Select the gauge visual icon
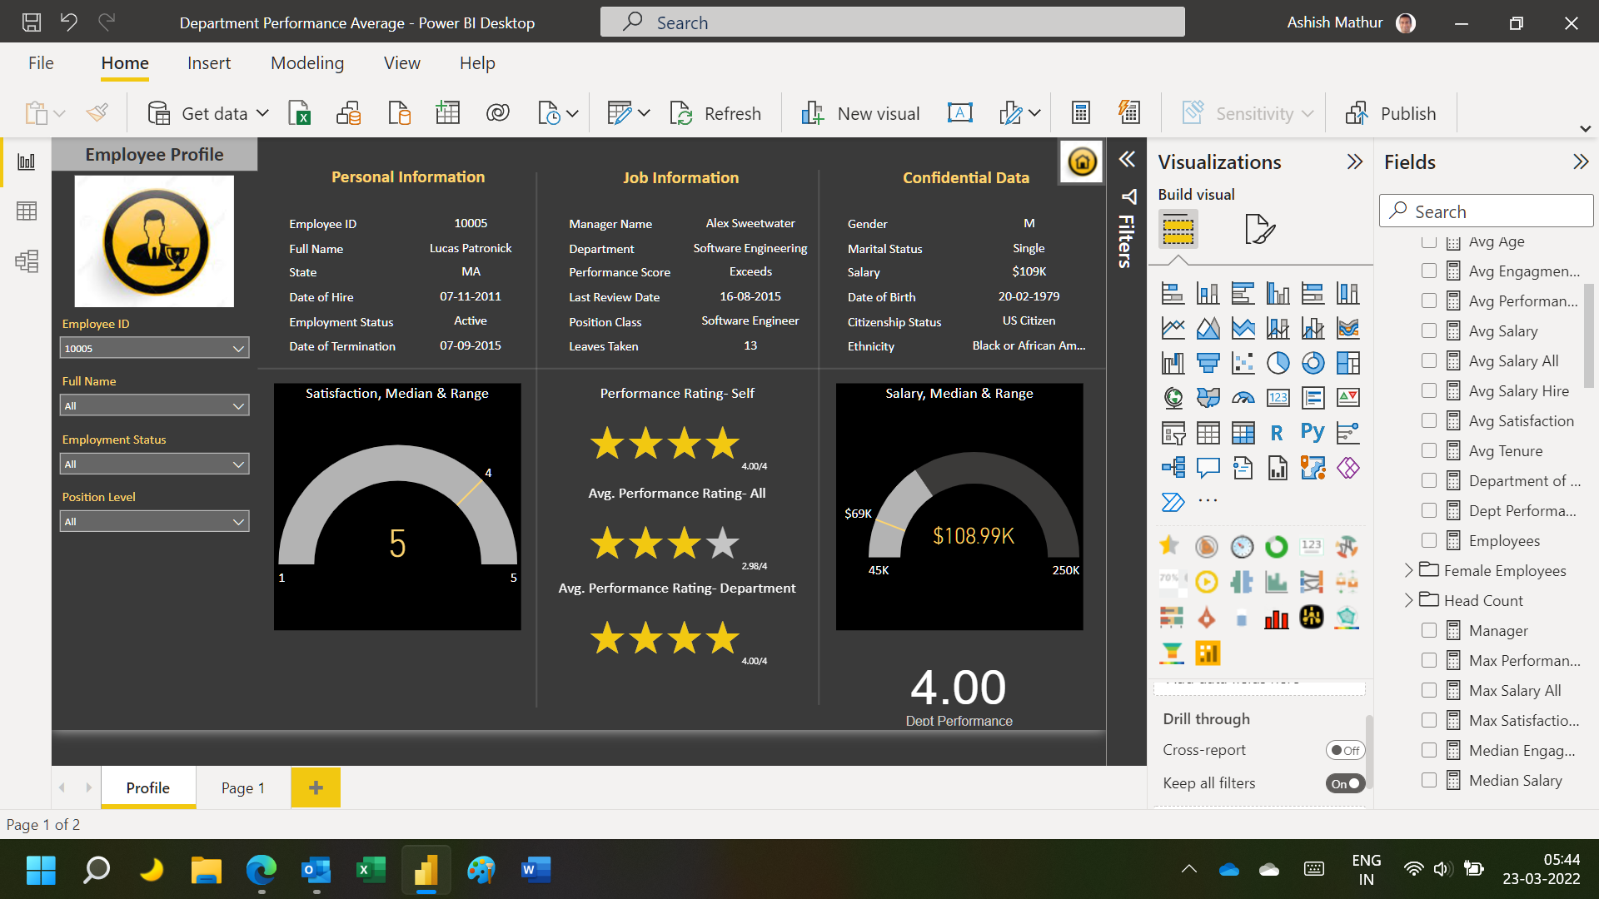 [1243, 398]
